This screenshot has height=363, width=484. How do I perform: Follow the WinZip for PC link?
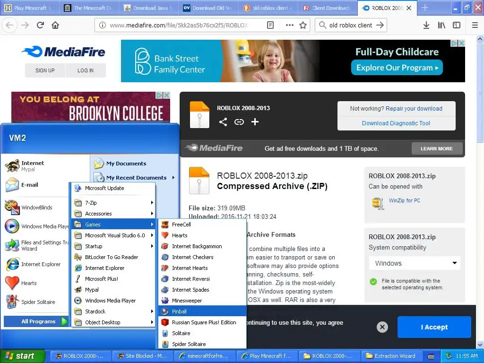pos(405,200)
